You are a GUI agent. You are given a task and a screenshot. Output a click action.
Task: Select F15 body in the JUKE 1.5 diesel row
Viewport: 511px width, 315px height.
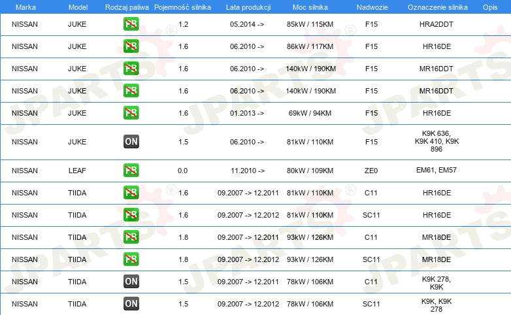coord(371,142)
